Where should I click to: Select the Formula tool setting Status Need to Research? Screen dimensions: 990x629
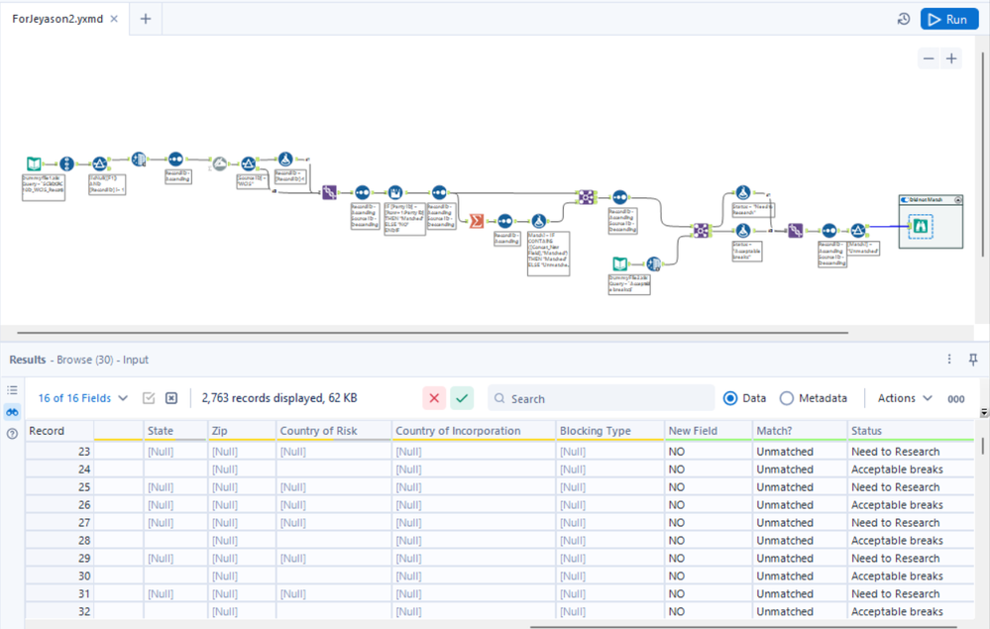tap(743, 193)
